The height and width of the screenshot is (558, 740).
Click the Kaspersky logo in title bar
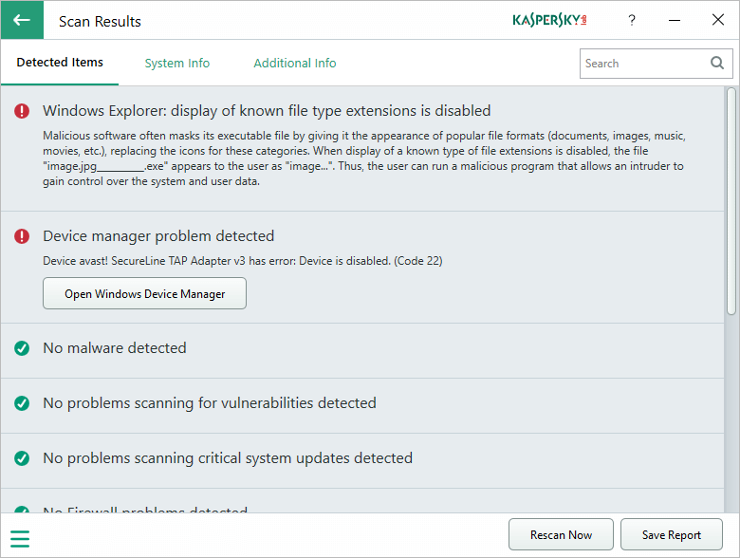click(x=549, y=20)
